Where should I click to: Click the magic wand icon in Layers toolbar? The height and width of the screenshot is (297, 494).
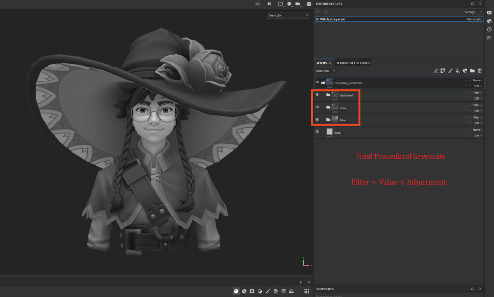[435, 71]
